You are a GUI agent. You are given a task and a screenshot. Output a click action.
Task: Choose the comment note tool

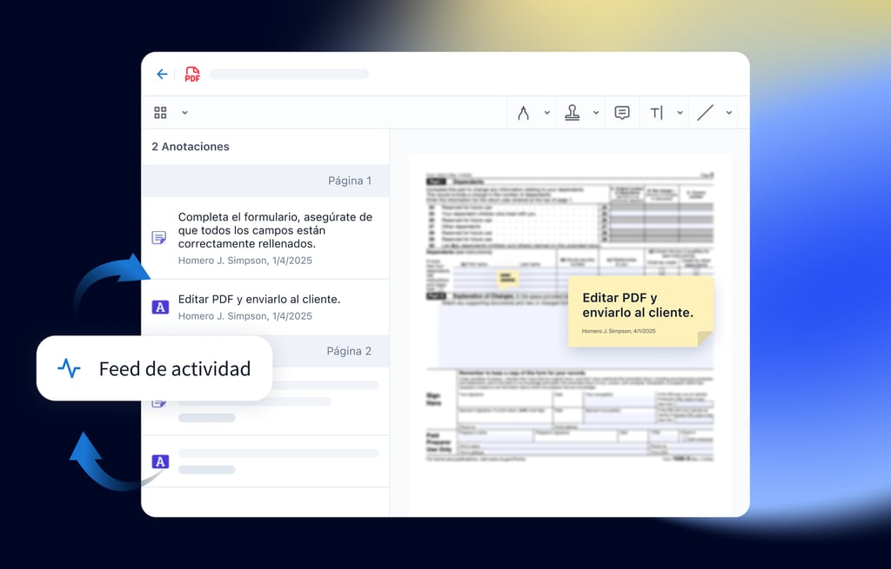(x=622, y=113)
